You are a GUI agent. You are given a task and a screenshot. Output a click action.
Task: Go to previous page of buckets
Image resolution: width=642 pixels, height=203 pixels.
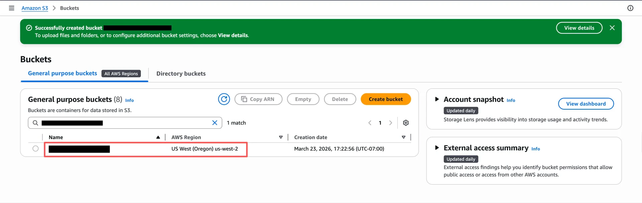(370, 123)
